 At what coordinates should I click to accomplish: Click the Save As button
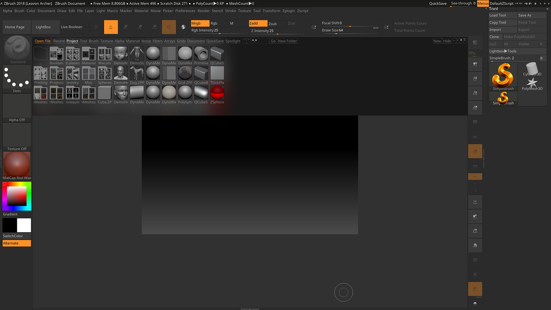(532, 15)
